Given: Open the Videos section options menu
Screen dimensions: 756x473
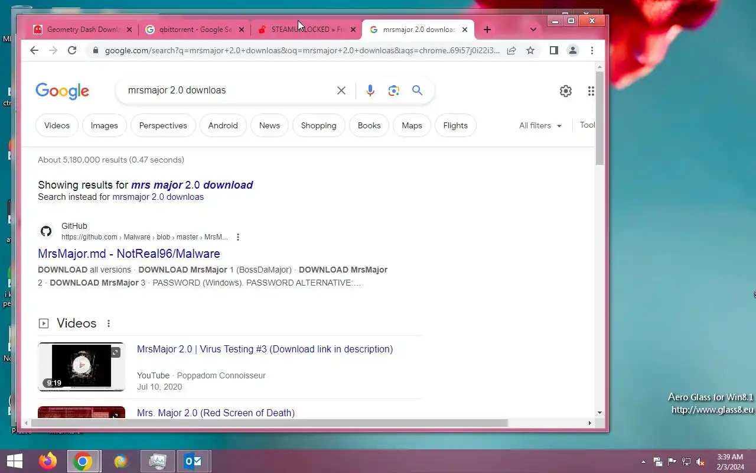Looking at the screenshot, I should (108, 323).
